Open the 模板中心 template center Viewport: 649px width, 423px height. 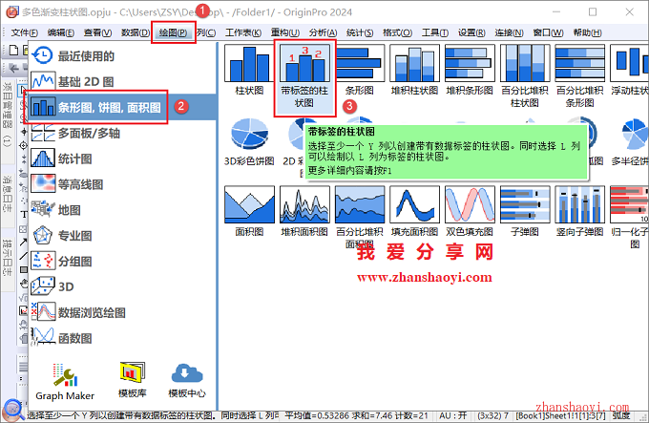click(187, 380)
